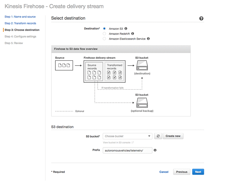Image resolution: width=242 pixels, height=194 pixels.
Task: Go to Step 1: Name and source
Action: pos(20,17)
